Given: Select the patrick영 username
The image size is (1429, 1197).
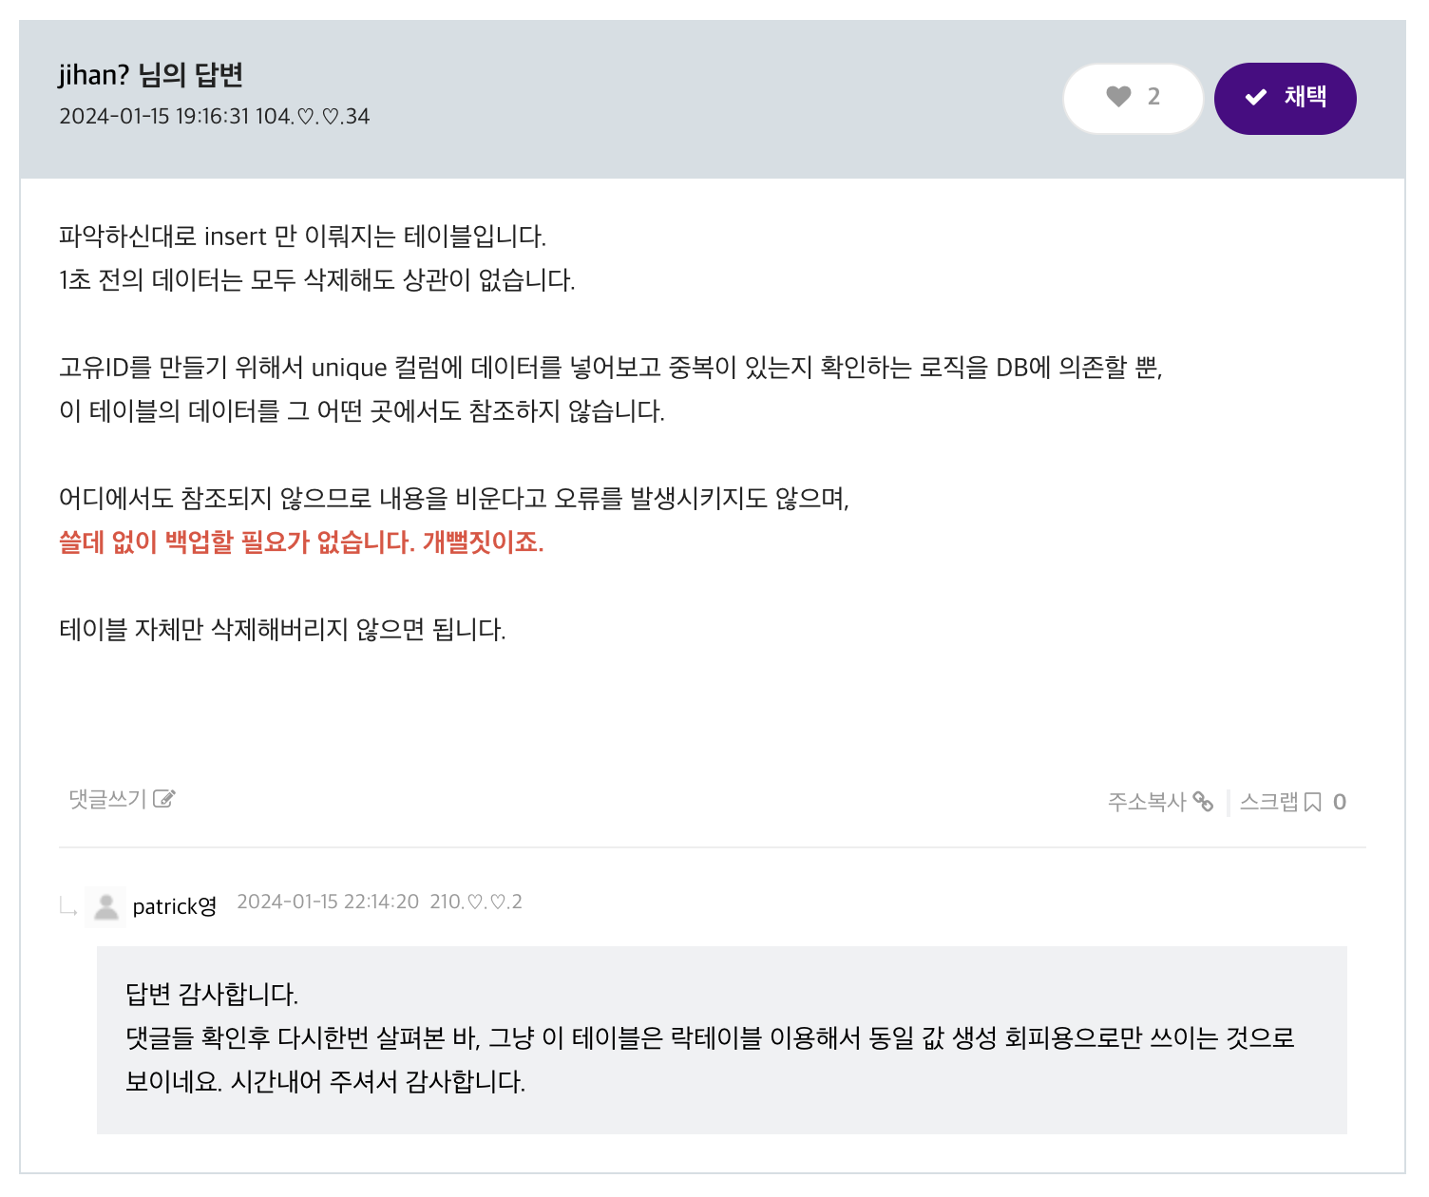Looking at the screenshot, I should click(x=175, y=906).
